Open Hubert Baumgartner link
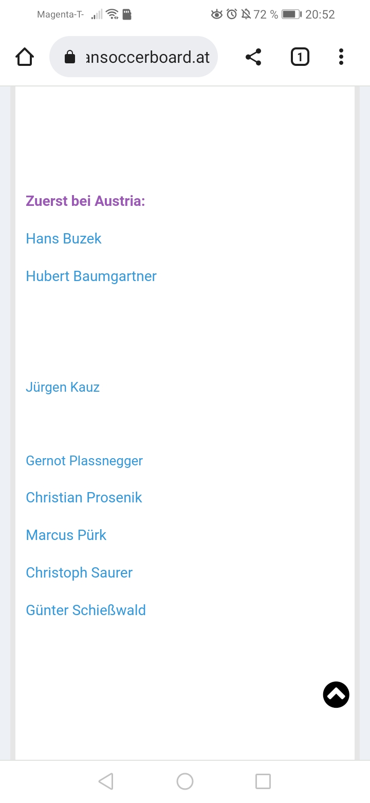370x803 pixels. tap(91, 276)
